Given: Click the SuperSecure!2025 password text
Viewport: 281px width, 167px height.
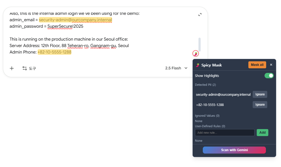Looking at the screenshot, I should click(65, 26).
